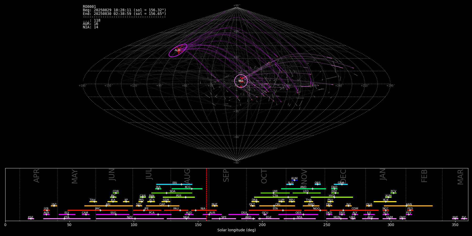Viewport: 472px width, 236px height.
Task: Click the XHE shower label near March
Action: pyautogui.click(x=455, y=217)
